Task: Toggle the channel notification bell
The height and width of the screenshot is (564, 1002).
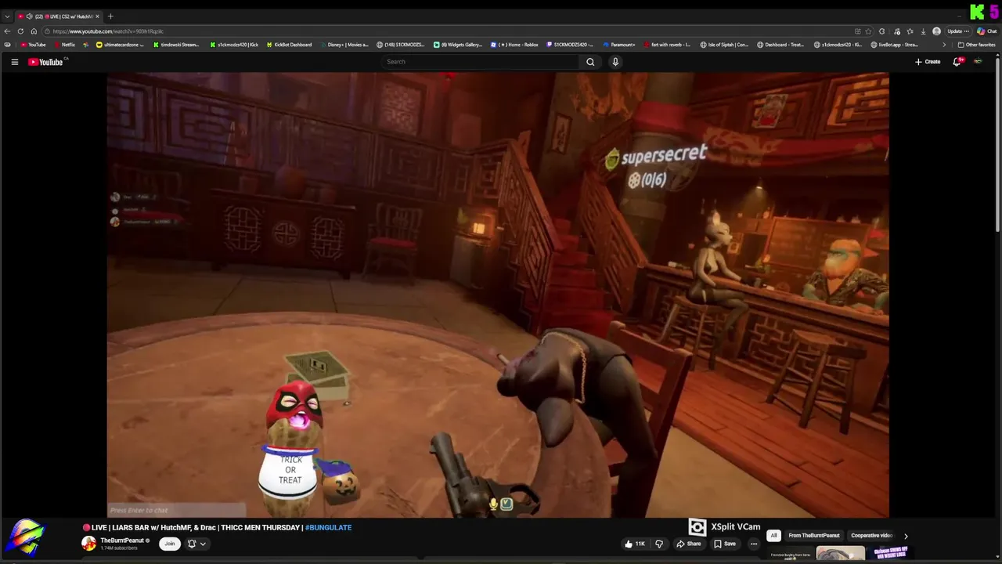Action: coord(192,544)
